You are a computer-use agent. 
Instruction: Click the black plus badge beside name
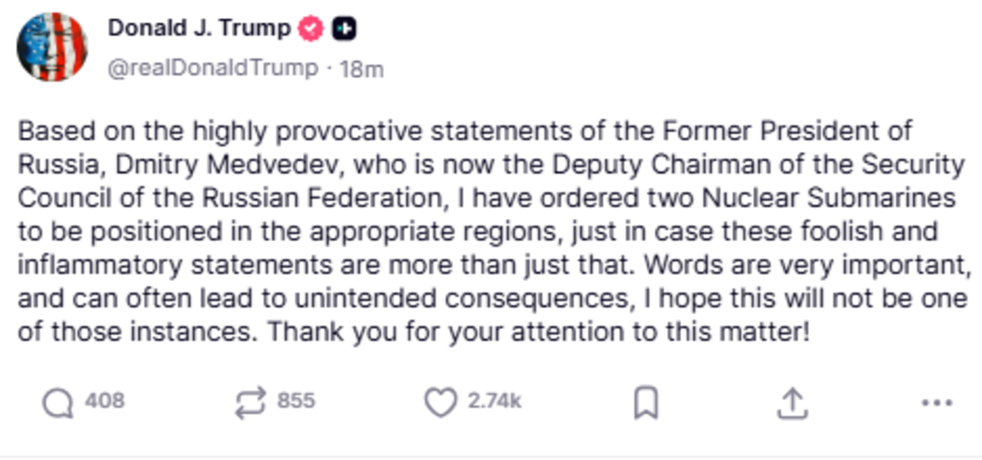tap(344, 29)
